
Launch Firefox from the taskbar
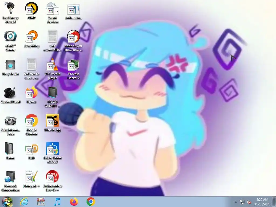tap(74, 202)
